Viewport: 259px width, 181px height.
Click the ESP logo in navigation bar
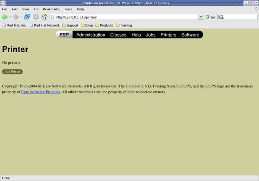(x=64, y=35)
